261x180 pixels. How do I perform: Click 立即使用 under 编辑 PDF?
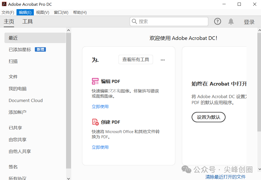point(100,106)
